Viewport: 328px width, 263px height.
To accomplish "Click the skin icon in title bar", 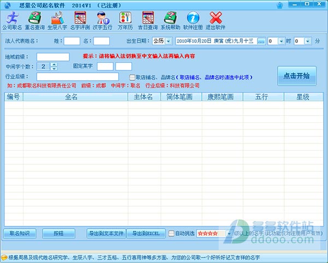I will pyautogui.click(x=280, y=5).
